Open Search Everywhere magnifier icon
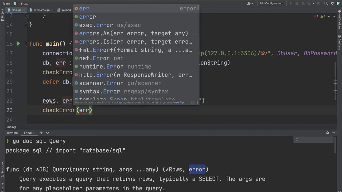Screen dimensions: 342x192 (326, 3)
